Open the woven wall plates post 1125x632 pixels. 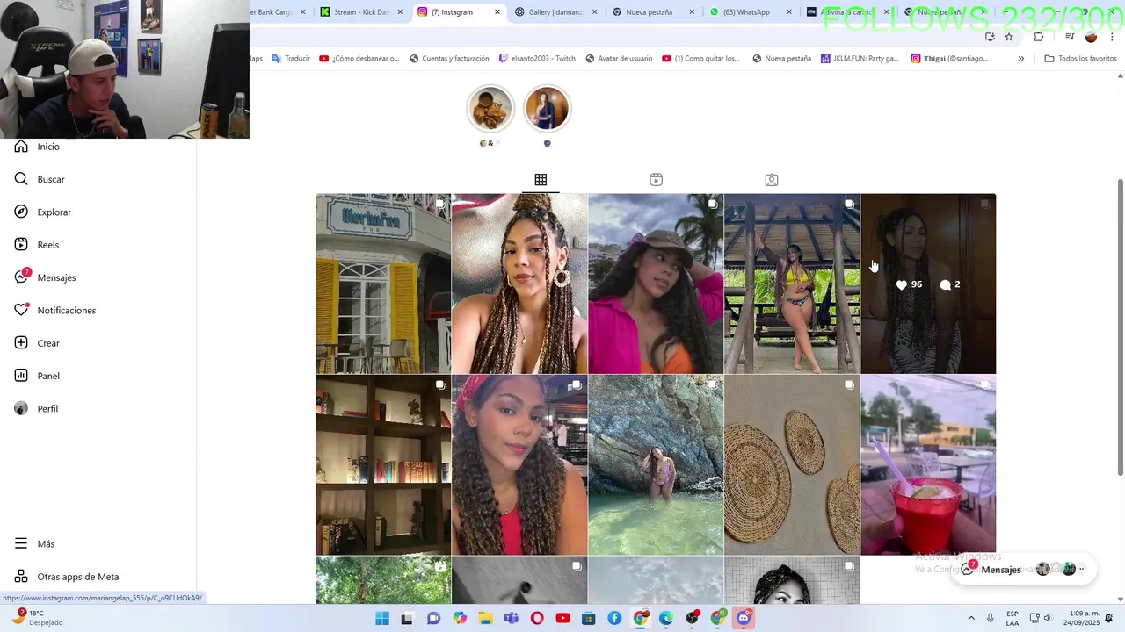coord(792,465)
